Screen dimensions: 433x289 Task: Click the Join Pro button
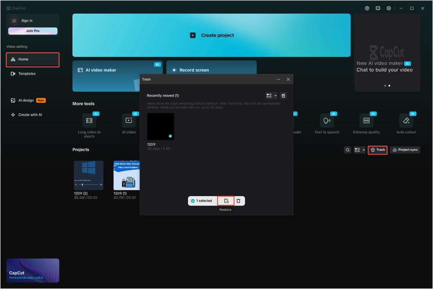tap(33, 31)
